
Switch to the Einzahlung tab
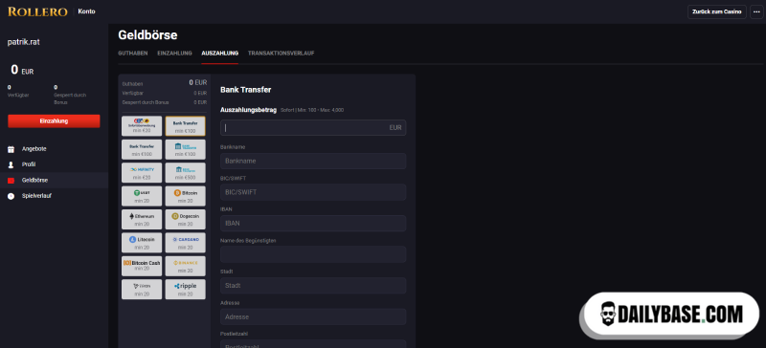(174, 54)
